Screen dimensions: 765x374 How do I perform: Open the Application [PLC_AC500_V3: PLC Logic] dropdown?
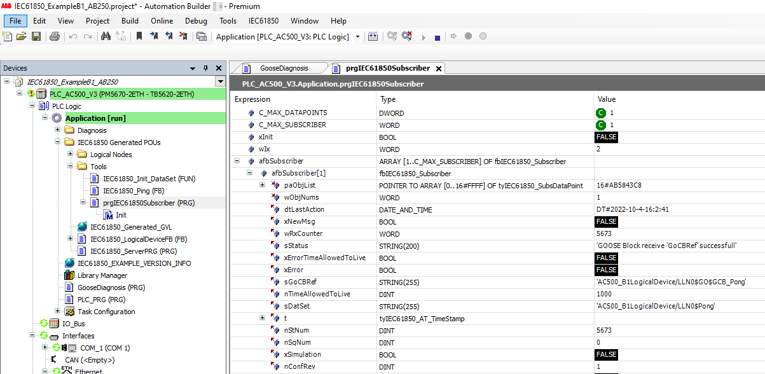pyautogui.click(x=357, y=37)
